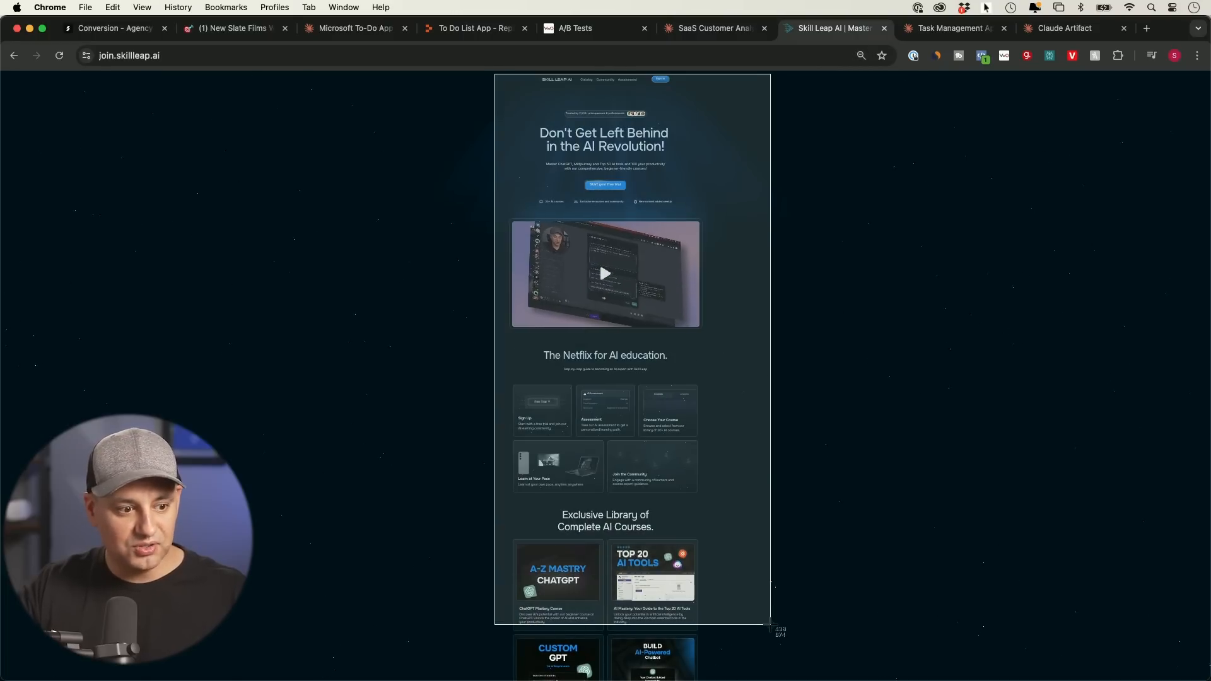Image resolution: width=1211 pixels, height=681 pixels.
Task: Click Start your free trial button
Action: [x=605, y=185]
